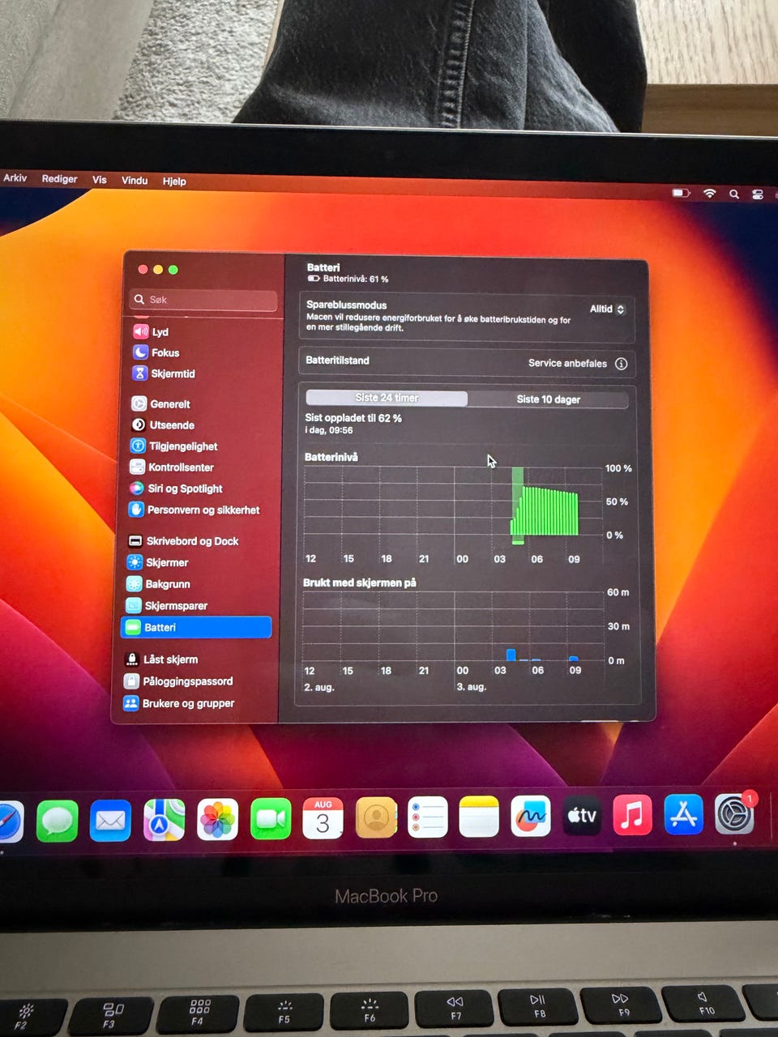Select Generelt in the settings sidebar
778x1037 pixels.
(x=160, y=403)
